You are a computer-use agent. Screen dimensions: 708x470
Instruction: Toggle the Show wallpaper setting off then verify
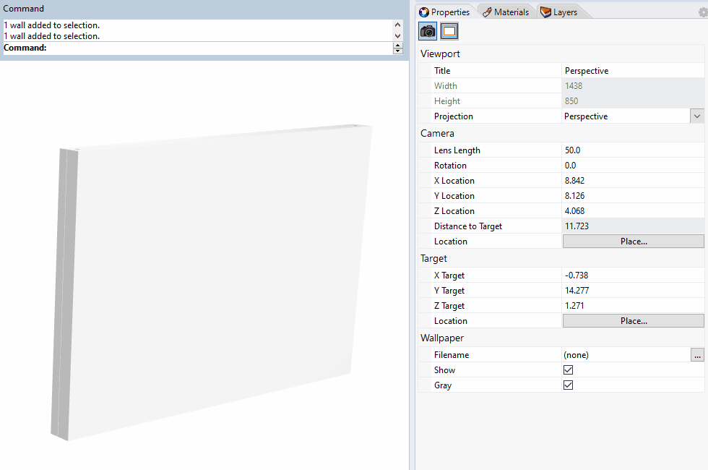(x=568, y=369)
